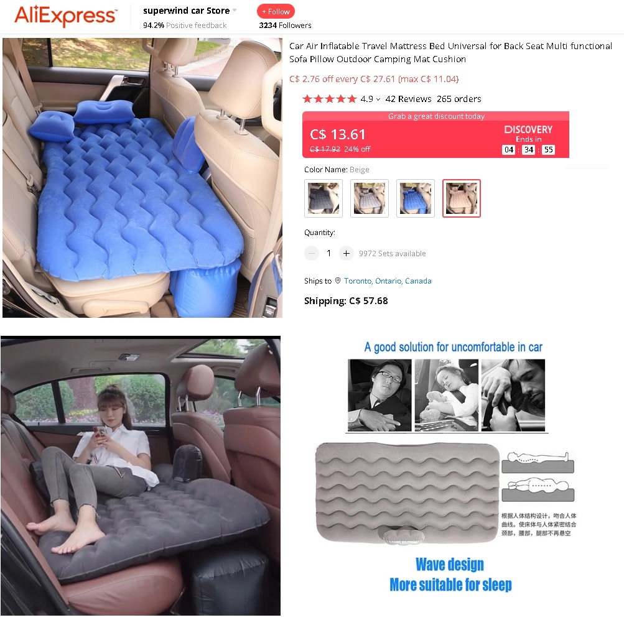Viewport: 624px width, 620px height.
Task: Change shipping destination Toronto, Ontario, Canada
Action: click(x=388, y=280)
